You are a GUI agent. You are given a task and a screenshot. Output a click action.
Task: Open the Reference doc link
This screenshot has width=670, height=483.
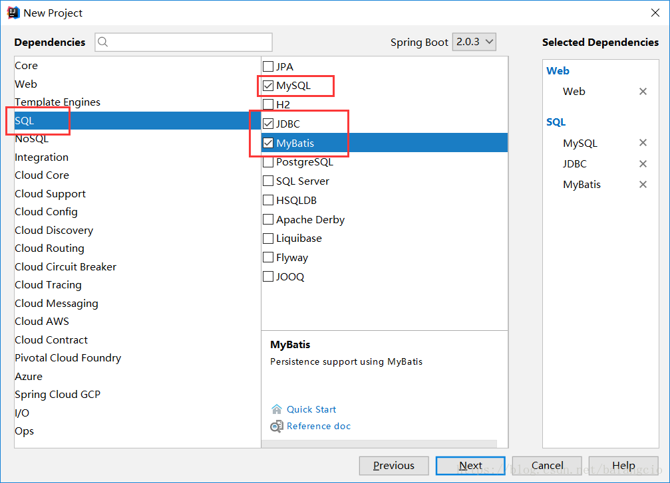(x=318, y=426)
